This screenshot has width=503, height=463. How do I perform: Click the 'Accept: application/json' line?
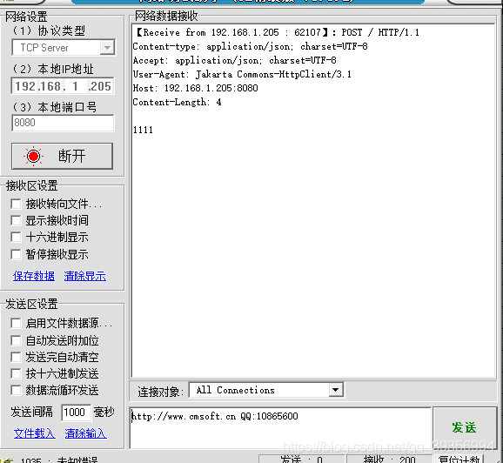coord(234,60)
